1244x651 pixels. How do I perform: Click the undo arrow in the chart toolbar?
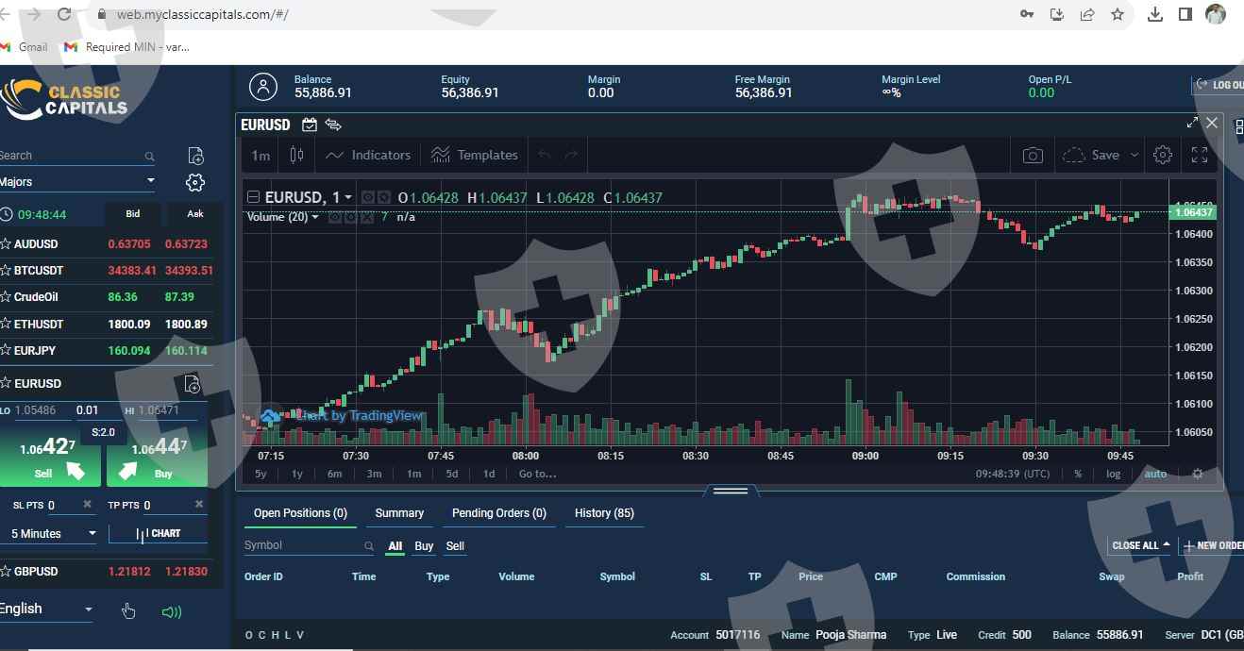point(544,155)
